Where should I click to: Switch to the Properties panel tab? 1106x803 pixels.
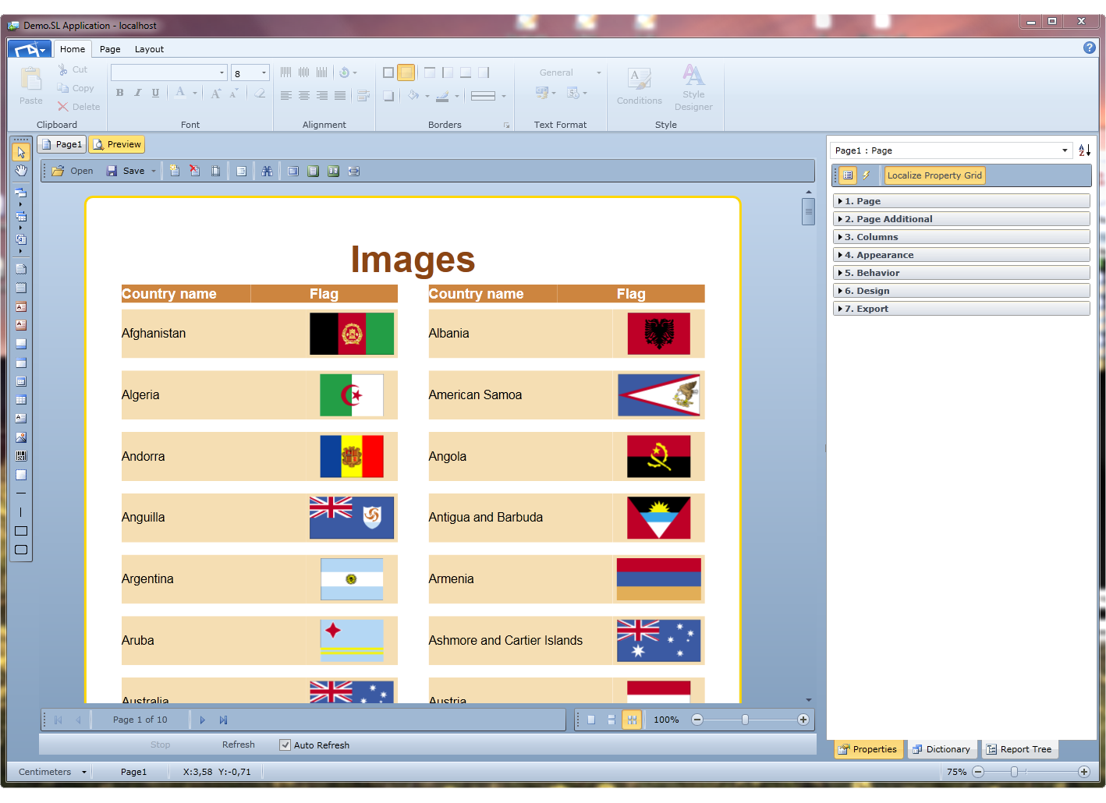click(x=868, y=749)
